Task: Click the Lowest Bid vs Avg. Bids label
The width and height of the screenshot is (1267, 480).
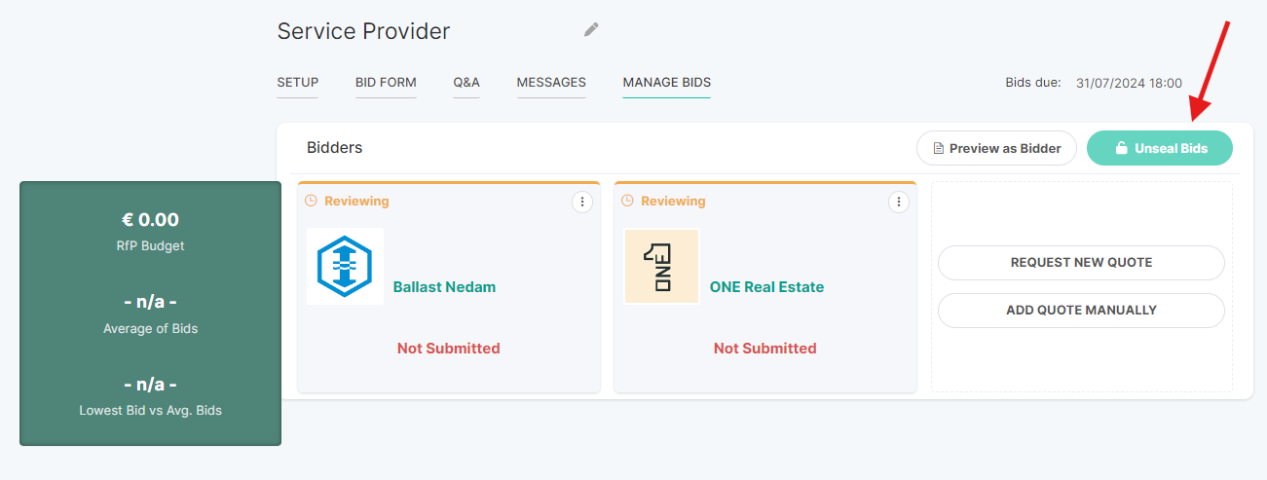Action: click(x=150, y=411)
